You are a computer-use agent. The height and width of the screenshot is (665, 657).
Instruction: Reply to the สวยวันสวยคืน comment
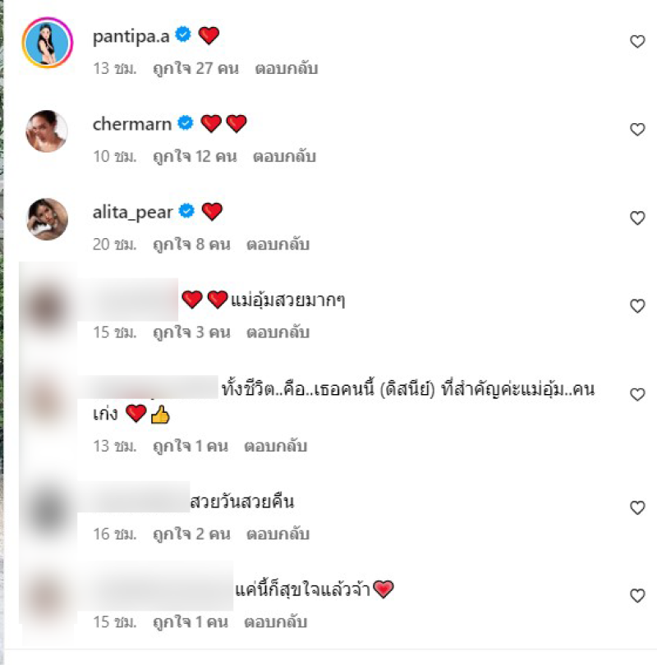click(x=278, y=534)
